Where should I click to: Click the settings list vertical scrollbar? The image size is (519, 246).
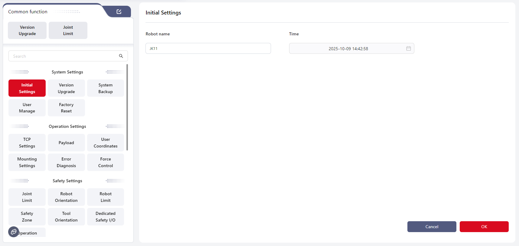(127, 107)
